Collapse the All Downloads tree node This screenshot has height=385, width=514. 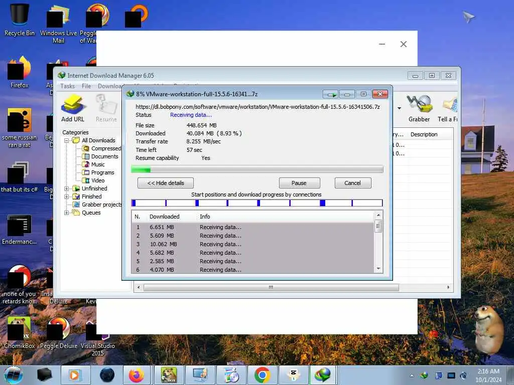[x=67, y=140]
